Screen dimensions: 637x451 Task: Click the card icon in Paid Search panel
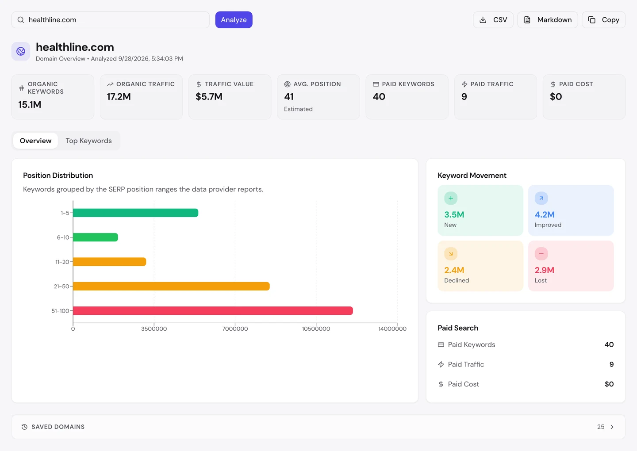click(441, 344)
